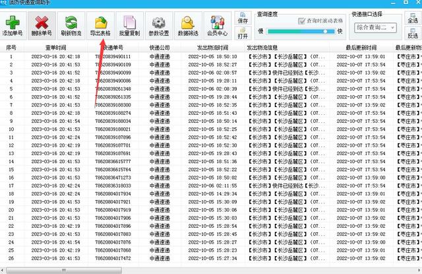Click dispatch time 2022-10-06 02:11:55

pos(212,186)
